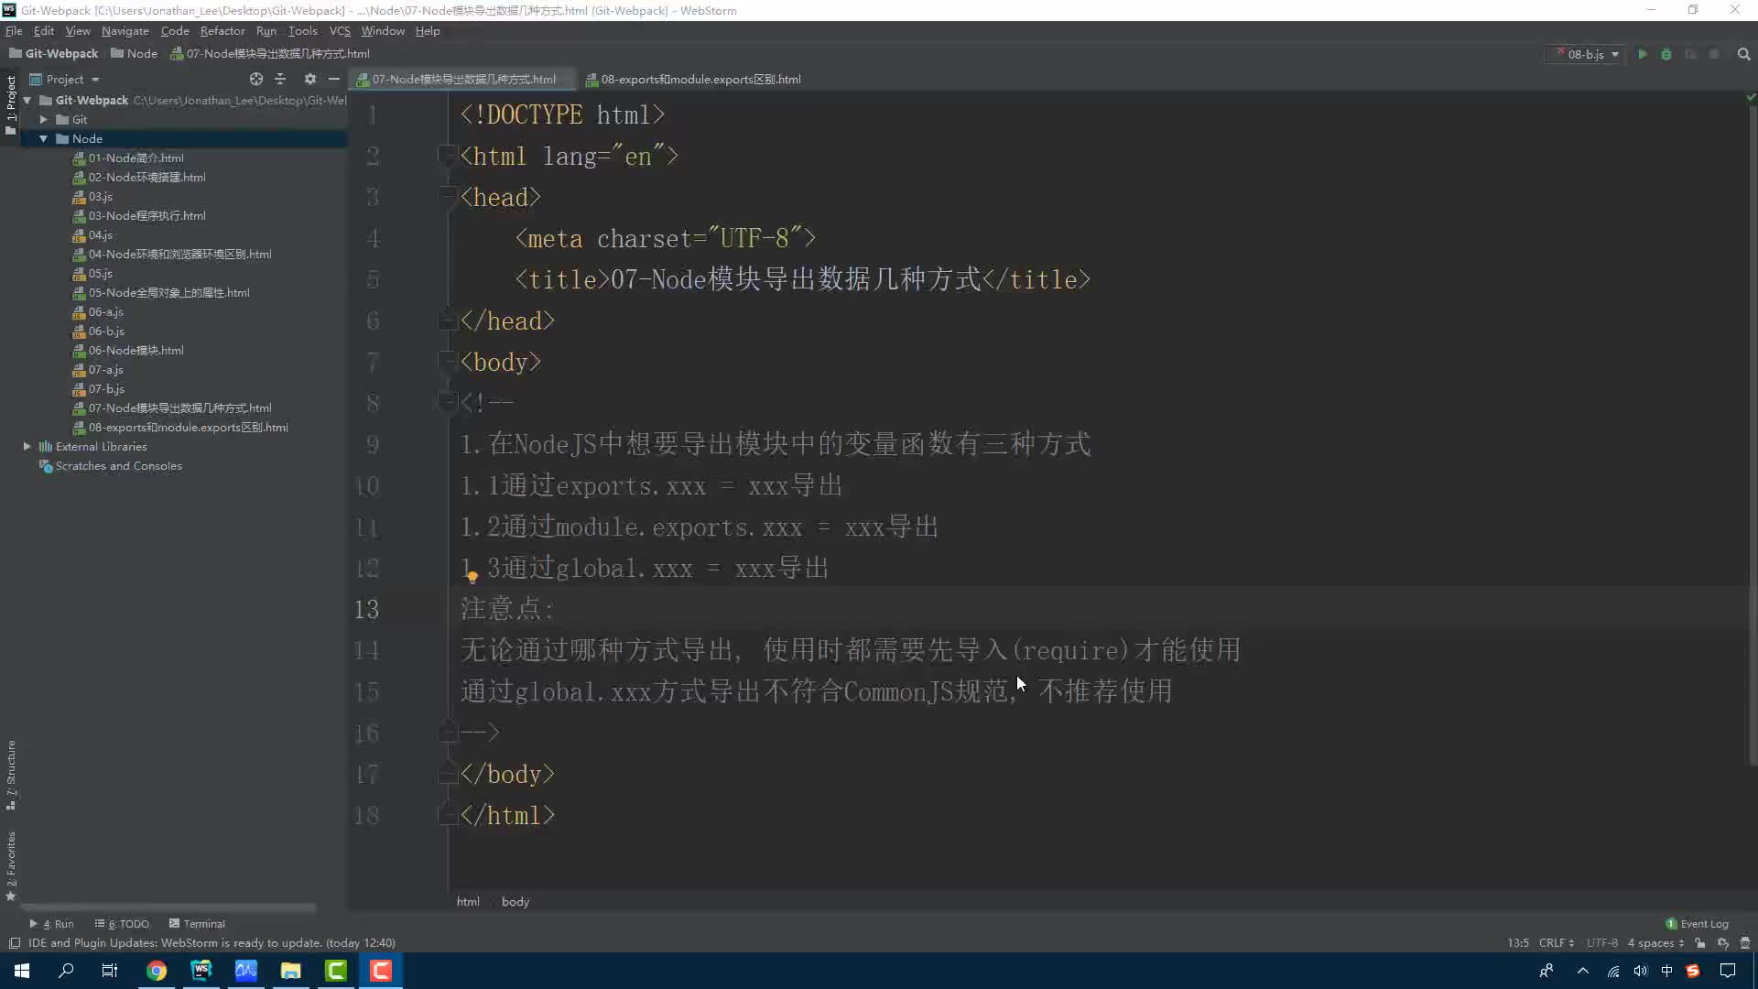Viewport: 1758px width, 989px height.
Task: Click the IDE and Plugin Updates status message
Action: (212, 942)
